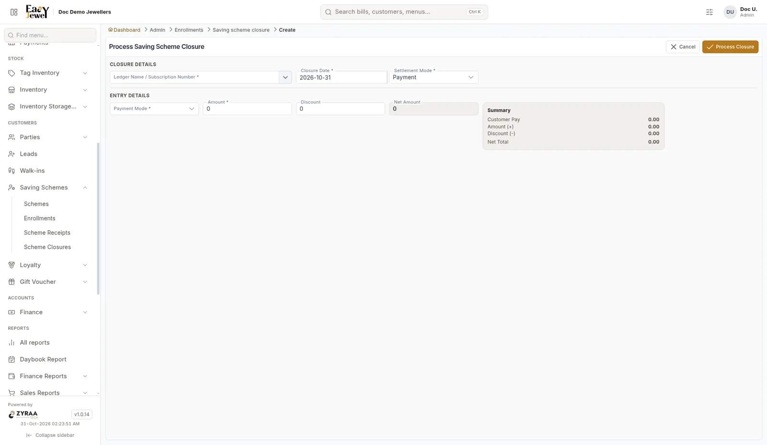
Task: Expand the Tag Inventory chevron
Action: (85, 73)
